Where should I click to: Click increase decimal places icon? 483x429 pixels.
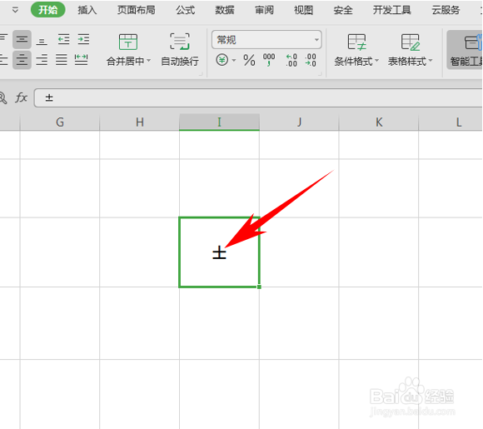pos(291,60)
